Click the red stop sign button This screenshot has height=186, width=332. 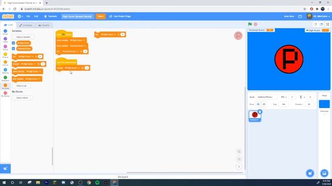point(256,24)
